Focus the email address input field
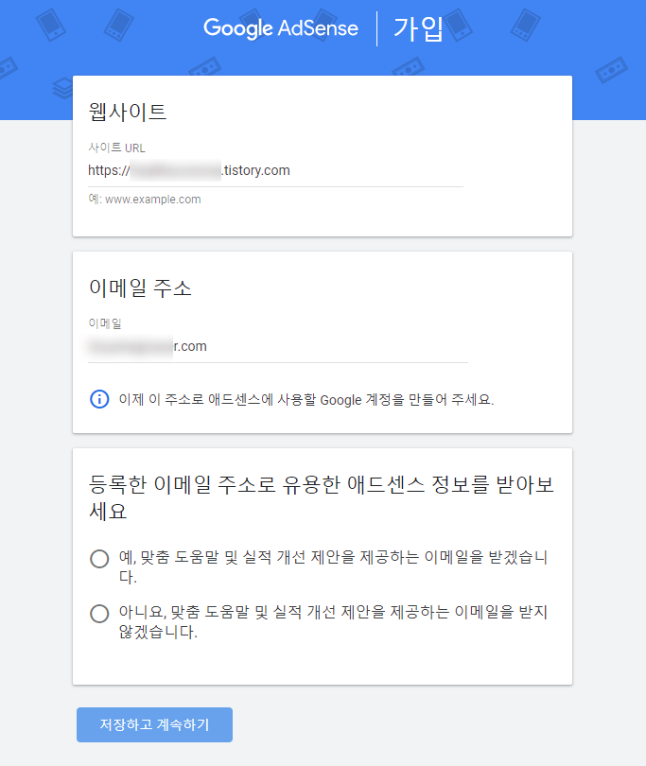 click(x=278, y=346)
